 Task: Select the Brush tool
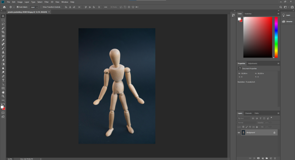(x=3, y=48)
